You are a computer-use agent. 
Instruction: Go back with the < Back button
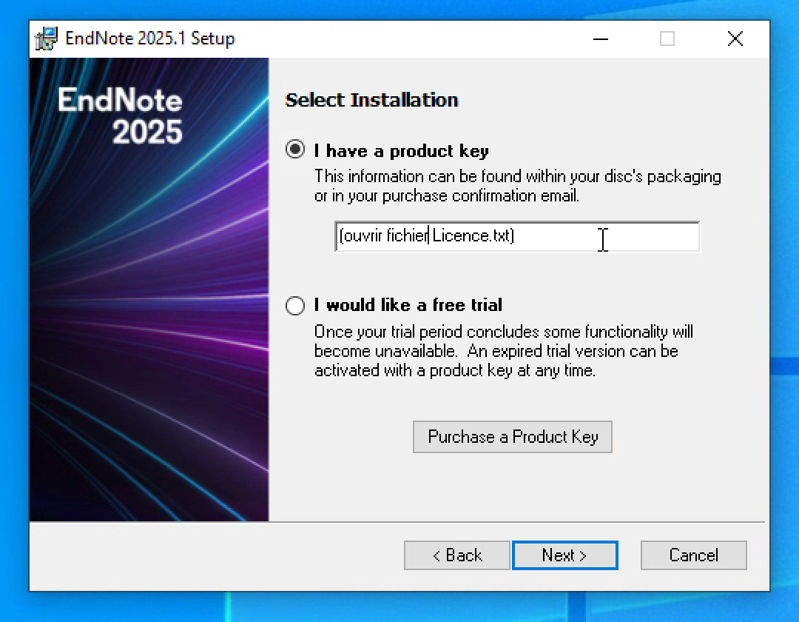[456, 555]
